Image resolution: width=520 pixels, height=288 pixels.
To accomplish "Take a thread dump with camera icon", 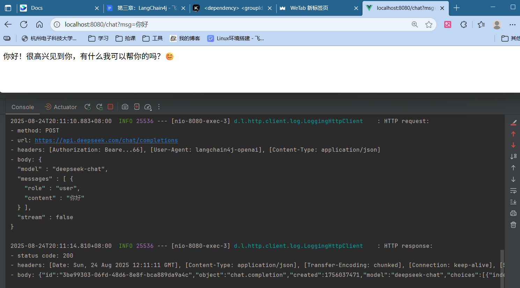I will pyautogui.click(x=125, y=107).
